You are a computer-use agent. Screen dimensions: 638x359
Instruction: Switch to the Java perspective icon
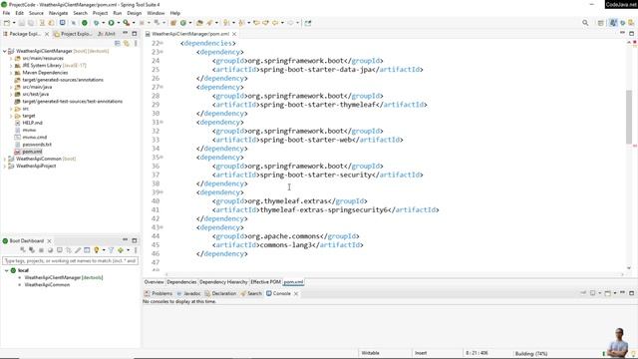613,23
